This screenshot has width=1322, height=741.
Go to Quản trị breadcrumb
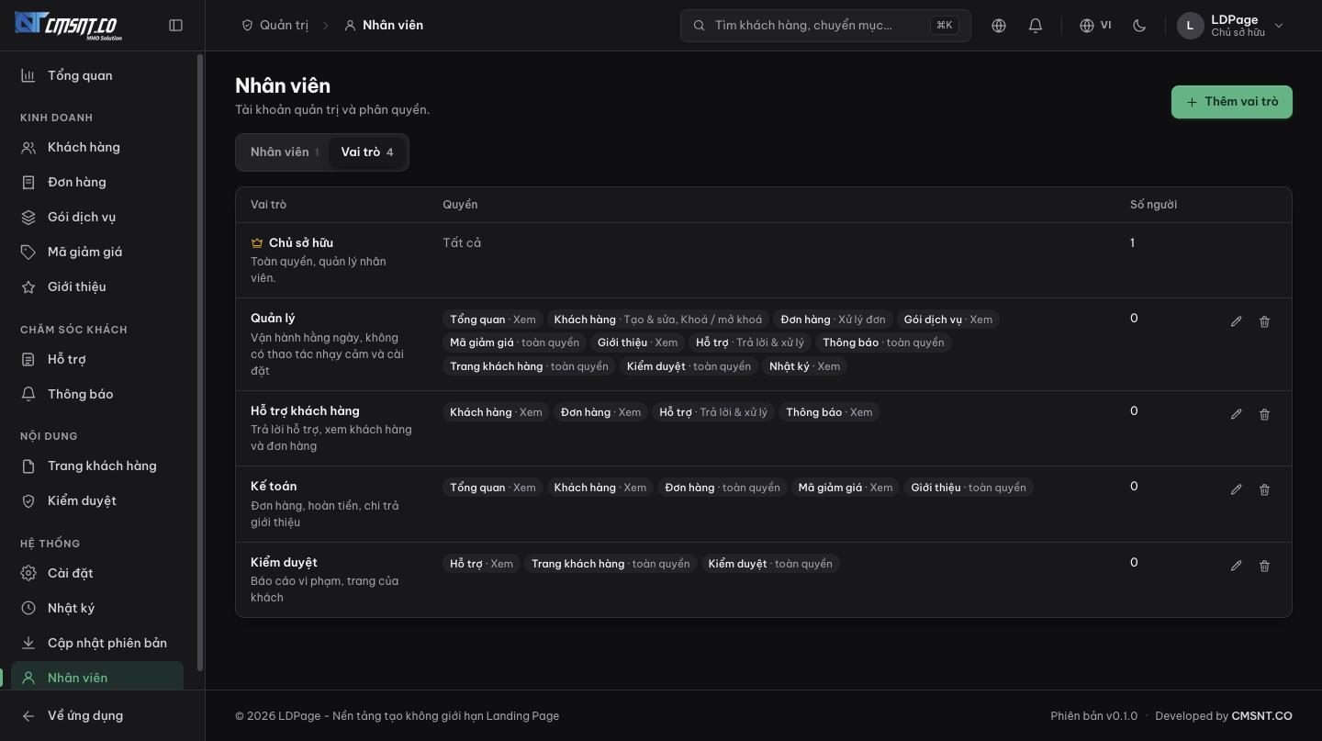point(274,26)
